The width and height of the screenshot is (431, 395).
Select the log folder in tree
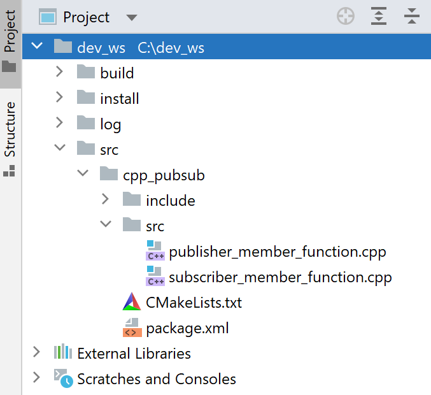click(110, 124)
